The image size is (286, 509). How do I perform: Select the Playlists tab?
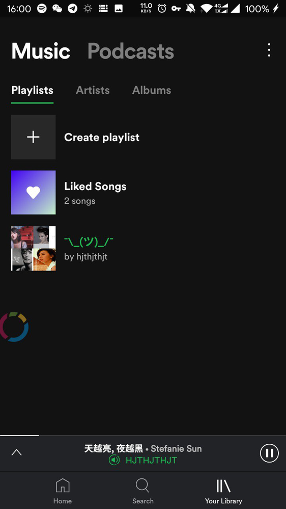[x=32, y=90]
